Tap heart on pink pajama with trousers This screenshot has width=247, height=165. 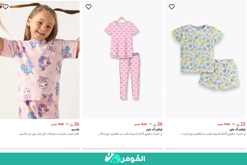point(89,7)
